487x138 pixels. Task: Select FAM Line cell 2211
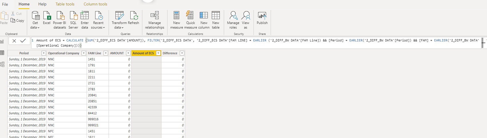(98, 77)
